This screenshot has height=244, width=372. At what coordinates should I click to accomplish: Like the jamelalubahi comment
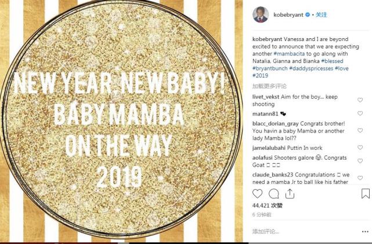click(360, 147)
